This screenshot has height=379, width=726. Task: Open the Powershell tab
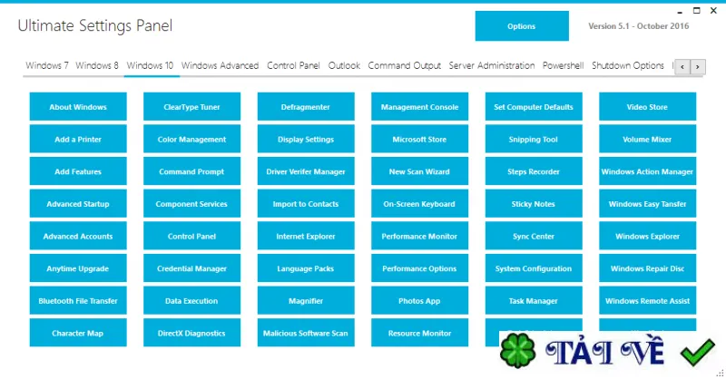(563, 65)
